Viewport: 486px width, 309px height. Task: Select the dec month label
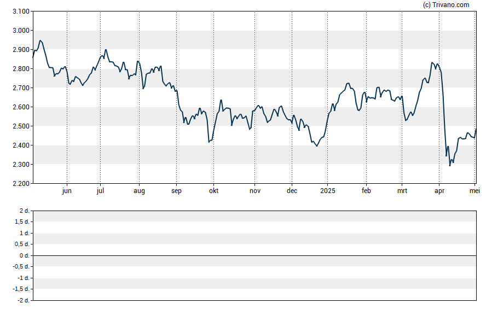(292, 191)
